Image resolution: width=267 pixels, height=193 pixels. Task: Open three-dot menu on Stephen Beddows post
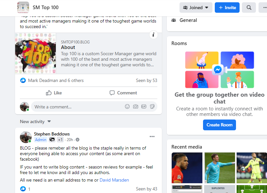(152, 137)
